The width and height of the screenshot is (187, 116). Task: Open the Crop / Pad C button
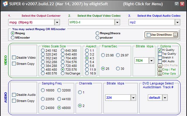(160, 69)
